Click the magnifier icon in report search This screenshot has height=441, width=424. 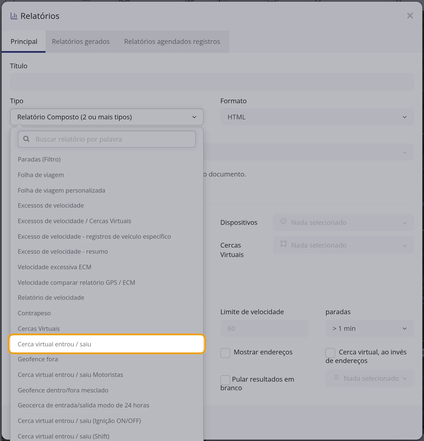click(x=26, y=139)
